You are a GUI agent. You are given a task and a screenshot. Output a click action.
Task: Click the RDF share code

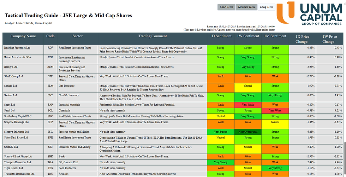tap(50, 48)
